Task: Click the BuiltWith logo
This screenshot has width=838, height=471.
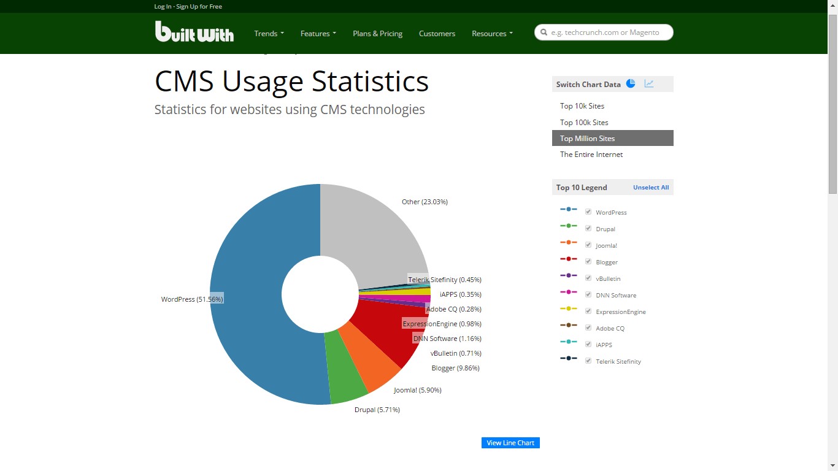Action: (194, 32)
